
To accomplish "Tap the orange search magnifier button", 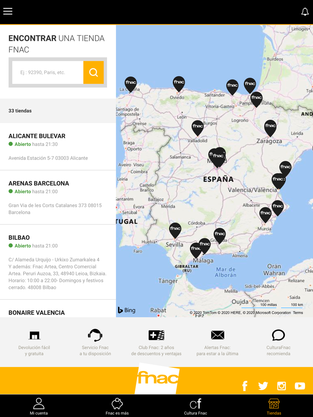I will coord(93,73).
